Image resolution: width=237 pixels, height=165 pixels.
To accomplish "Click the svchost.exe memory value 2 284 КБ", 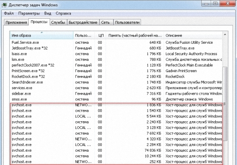I will (154, 145).
